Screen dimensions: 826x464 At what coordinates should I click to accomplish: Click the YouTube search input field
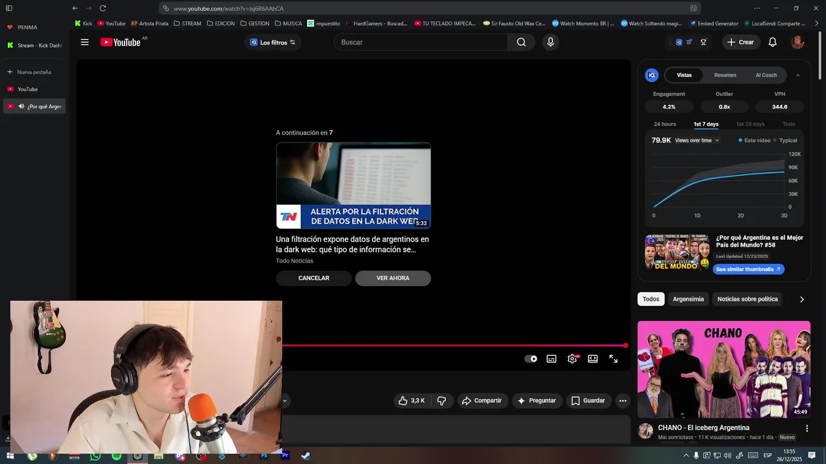point(421,43)
